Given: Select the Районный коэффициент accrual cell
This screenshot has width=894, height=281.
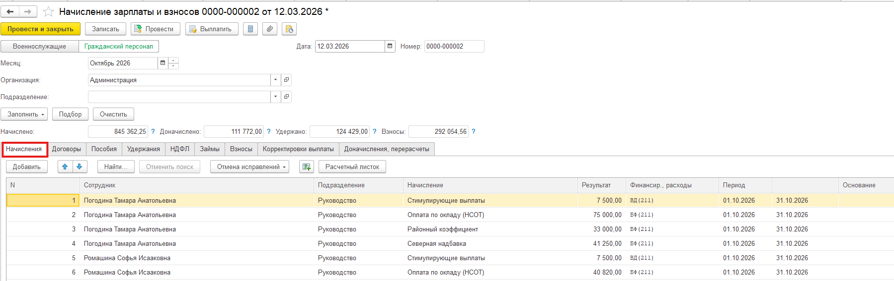Looking at the screenshot, I should pos(490,229).
